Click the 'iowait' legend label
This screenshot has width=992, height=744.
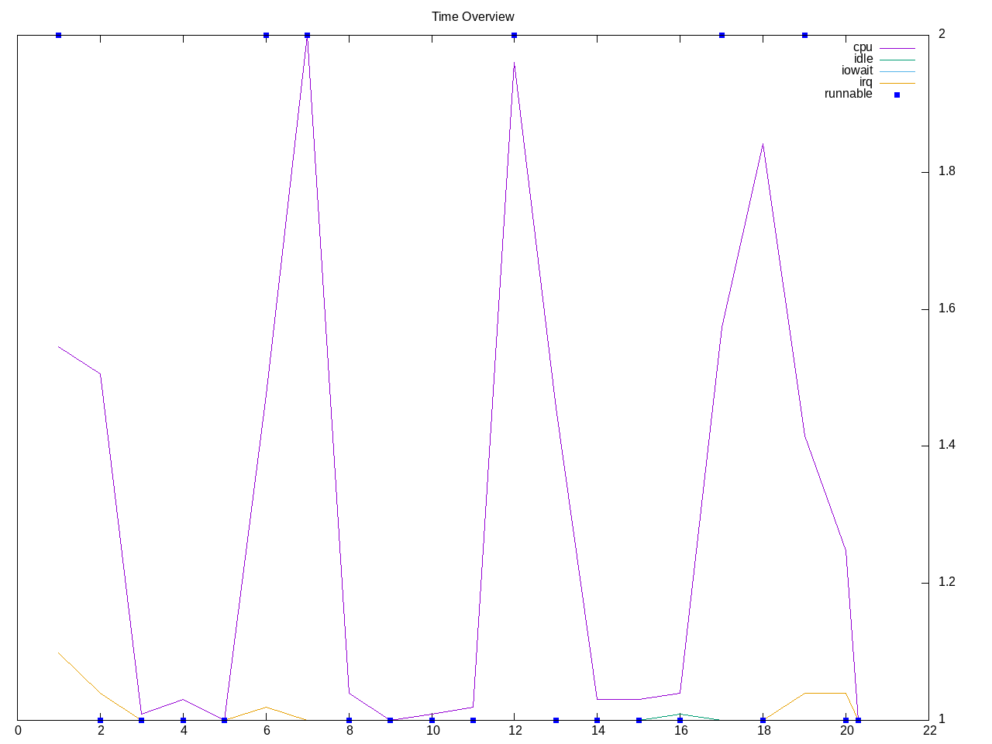coord(856,71)
